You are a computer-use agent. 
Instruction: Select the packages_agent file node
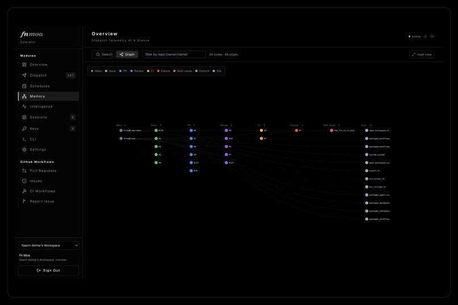point(367,195)
